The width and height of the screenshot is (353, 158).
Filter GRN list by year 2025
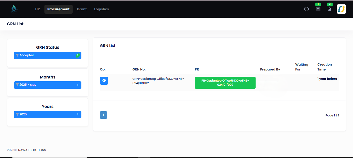coord(48,114)
